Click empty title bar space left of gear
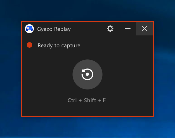This screenshot has height=138, width=175. point(87,29)
